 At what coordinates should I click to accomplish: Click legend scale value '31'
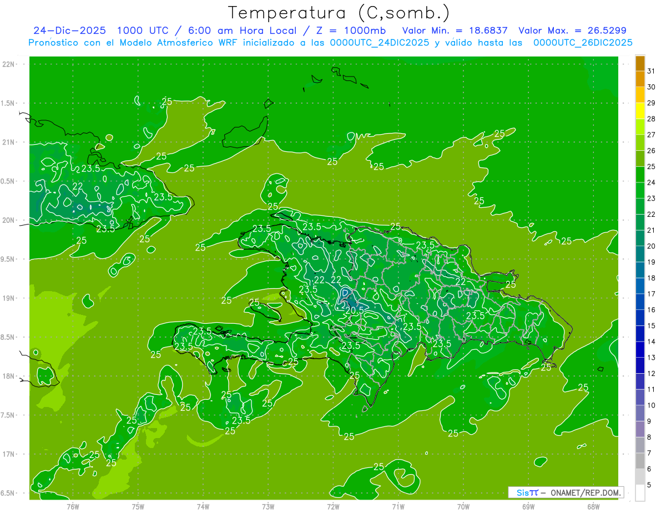652,71
